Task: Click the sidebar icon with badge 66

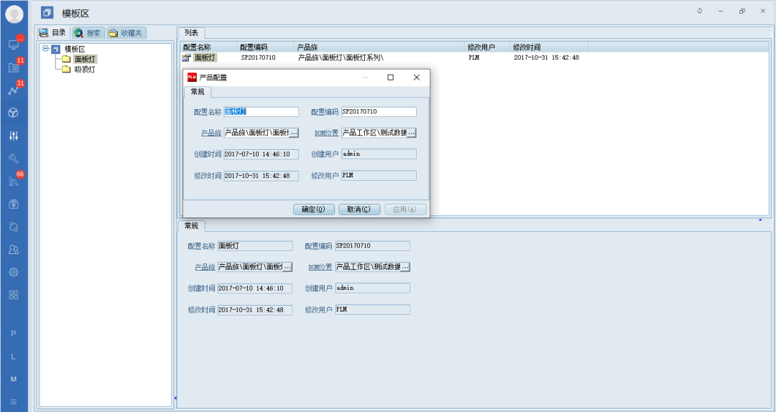Action: 14,181
